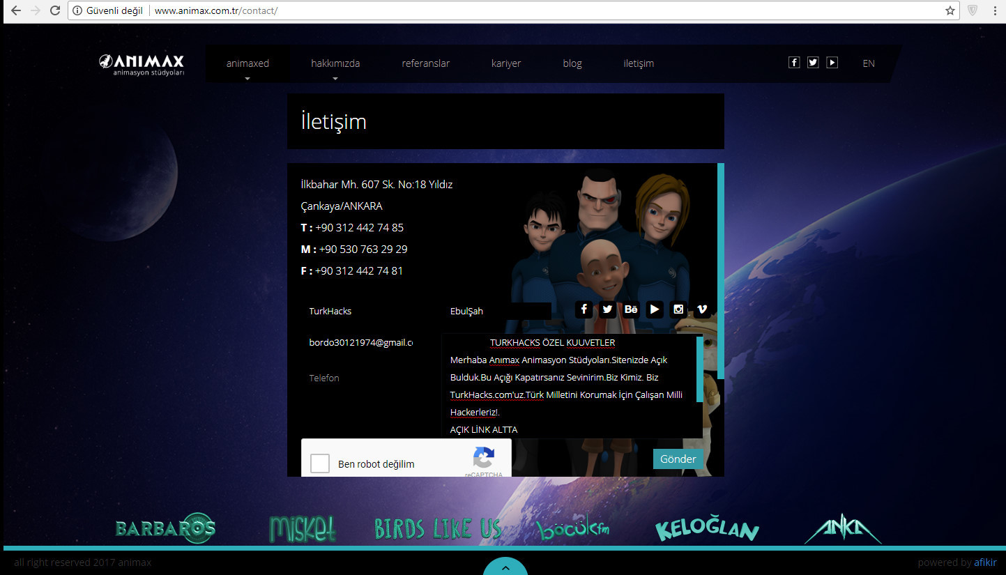1006x575 pixels.
Task: Click the phone number +90 312 442 74 85
Action: coord(359,228)
